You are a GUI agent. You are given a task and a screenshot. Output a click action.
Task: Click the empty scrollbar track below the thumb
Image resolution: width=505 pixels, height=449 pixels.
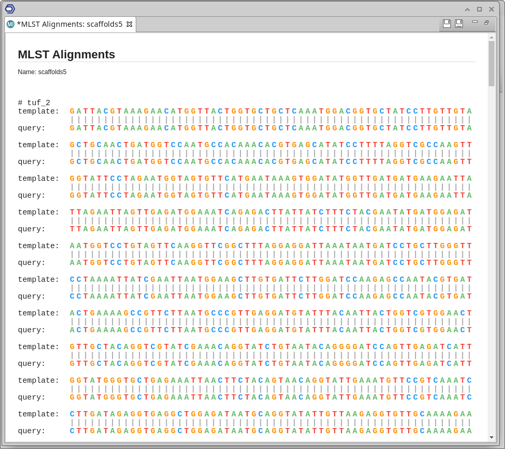pos(491,263)
